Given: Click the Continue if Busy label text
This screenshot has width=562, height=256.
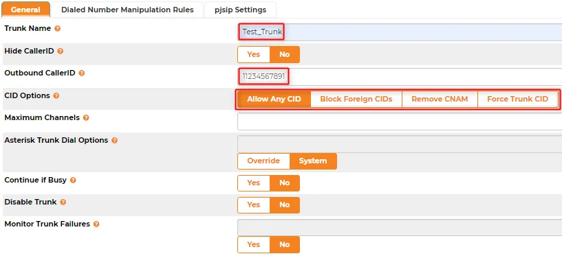Looking at the screenshot, I should click(36, 181).
